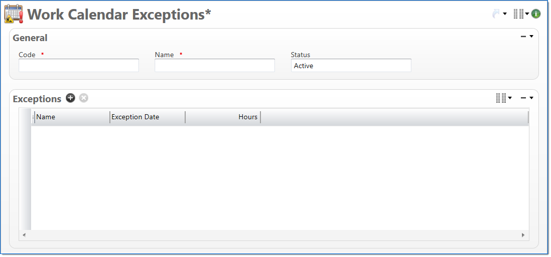The width and height of the screenshot is (551, 257).
Task: Click into the Code input field
Action: point(79,66)
